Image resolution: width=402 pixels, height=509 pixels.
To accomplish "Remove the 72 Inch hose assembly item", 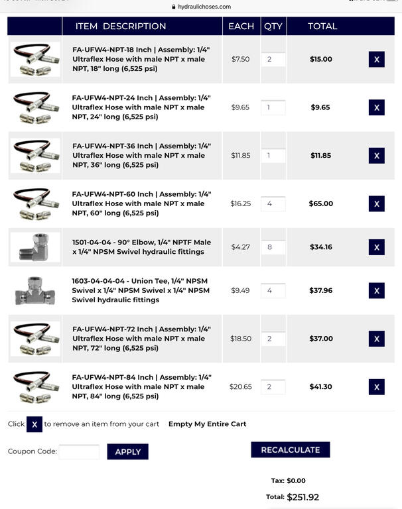I will (376, 339).
